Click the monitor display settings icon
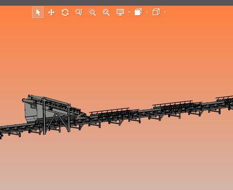 (120, 12)
